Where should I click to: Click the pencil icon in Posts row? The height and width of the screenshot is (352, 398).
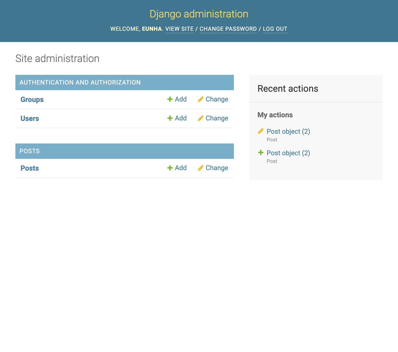tap(201, 168)
